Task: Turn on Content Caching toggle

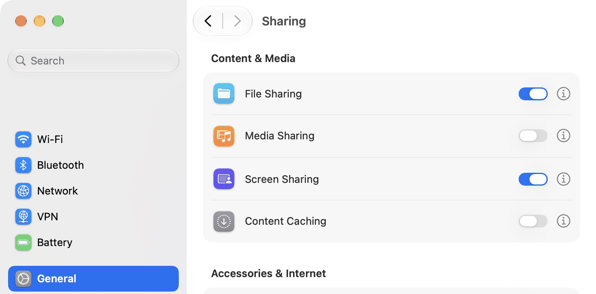Action: click(533, 221)
